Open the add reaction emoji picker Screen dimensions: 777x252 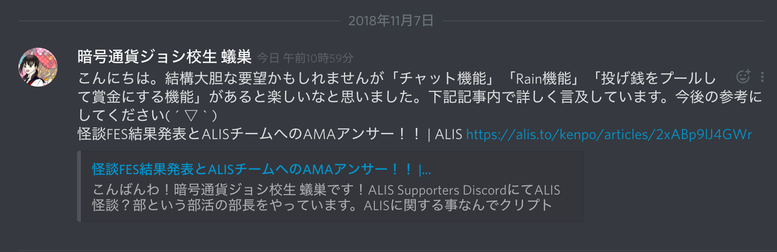click(743, 76)
